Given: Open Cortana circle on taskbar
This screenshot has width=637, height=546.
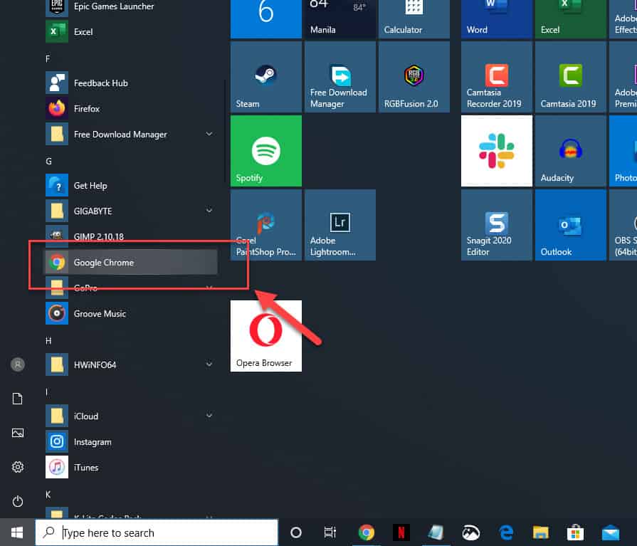Looking at the screenshot, I should pos(296,532).
